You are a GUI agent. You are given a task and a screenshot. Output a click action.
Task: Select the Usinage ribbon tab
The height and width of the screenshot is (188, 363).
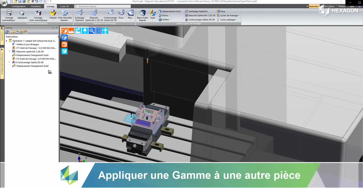[x=51, y=6]
